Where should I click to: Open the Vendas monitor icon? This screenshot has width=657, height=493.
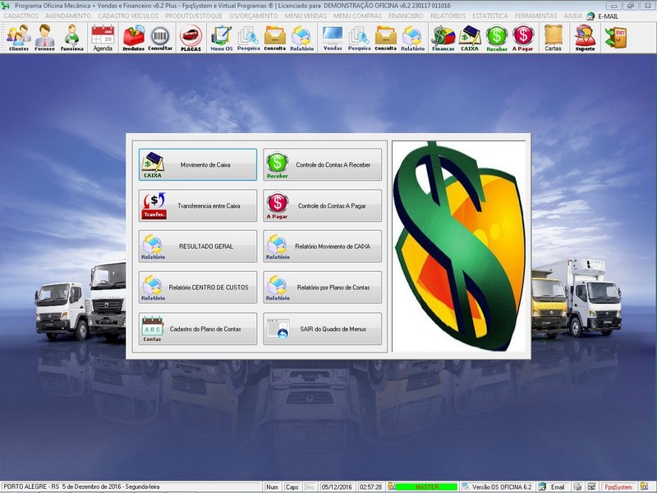[333, 38]
